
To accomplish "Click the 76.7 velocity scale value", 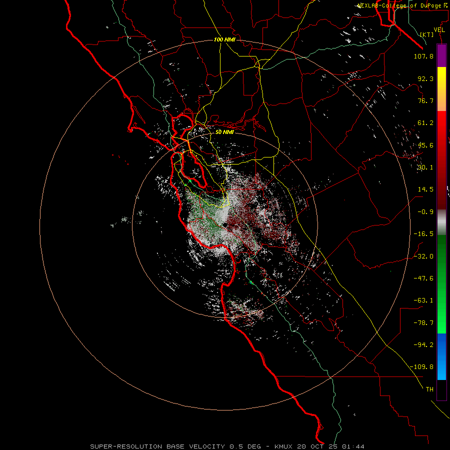I will click(x=425, y=100).
